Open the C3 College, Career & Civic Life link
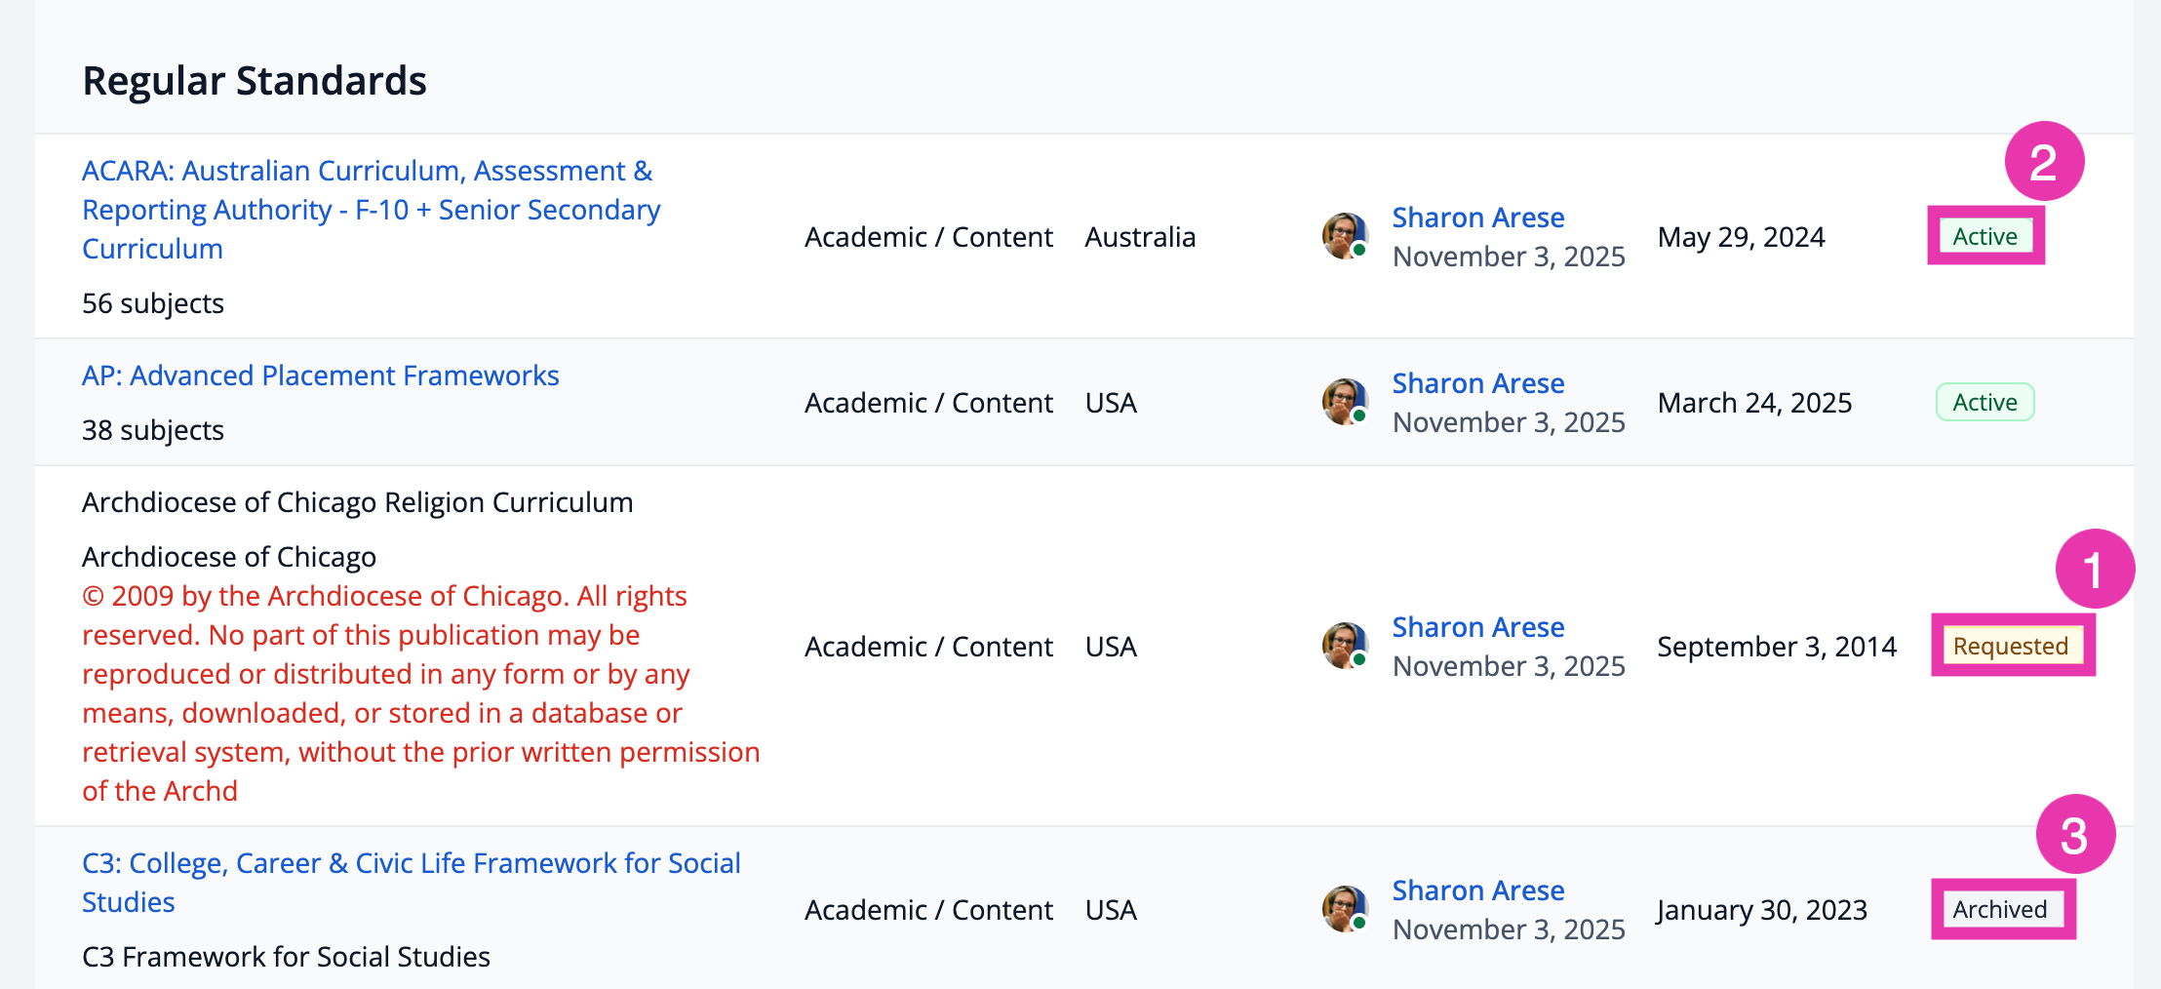The width and height of the screenshot is (2161, 989). [x=412, y=883]
